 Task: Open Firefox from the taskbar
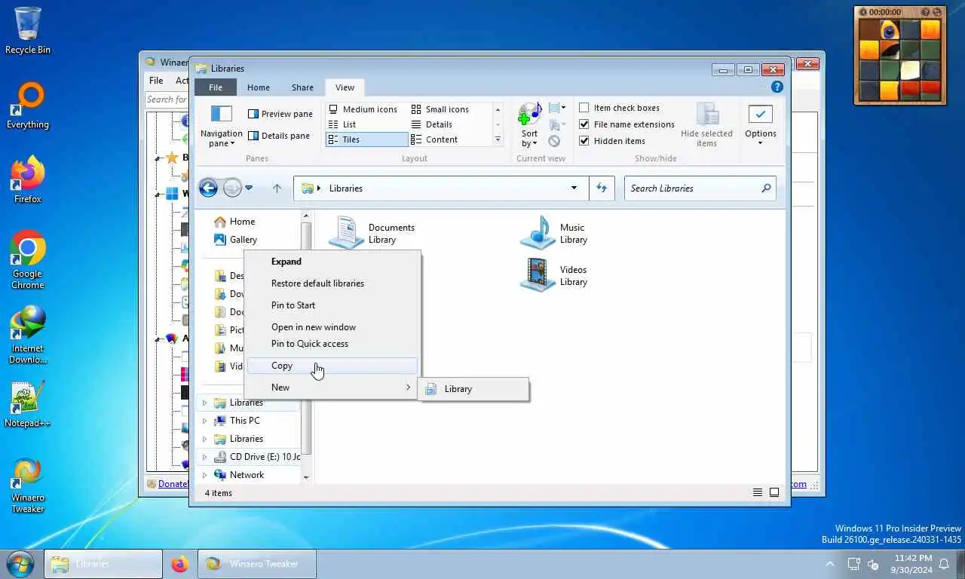(x=179, y=564)
